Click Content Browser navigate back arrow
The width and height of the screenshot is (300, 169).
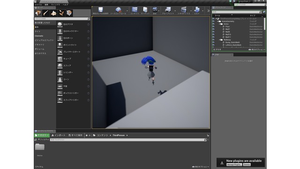[87, 136]
